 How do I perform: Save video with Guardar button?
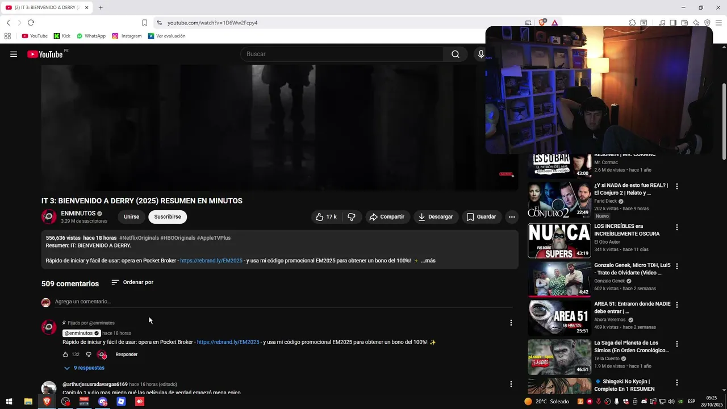[481, 217]
